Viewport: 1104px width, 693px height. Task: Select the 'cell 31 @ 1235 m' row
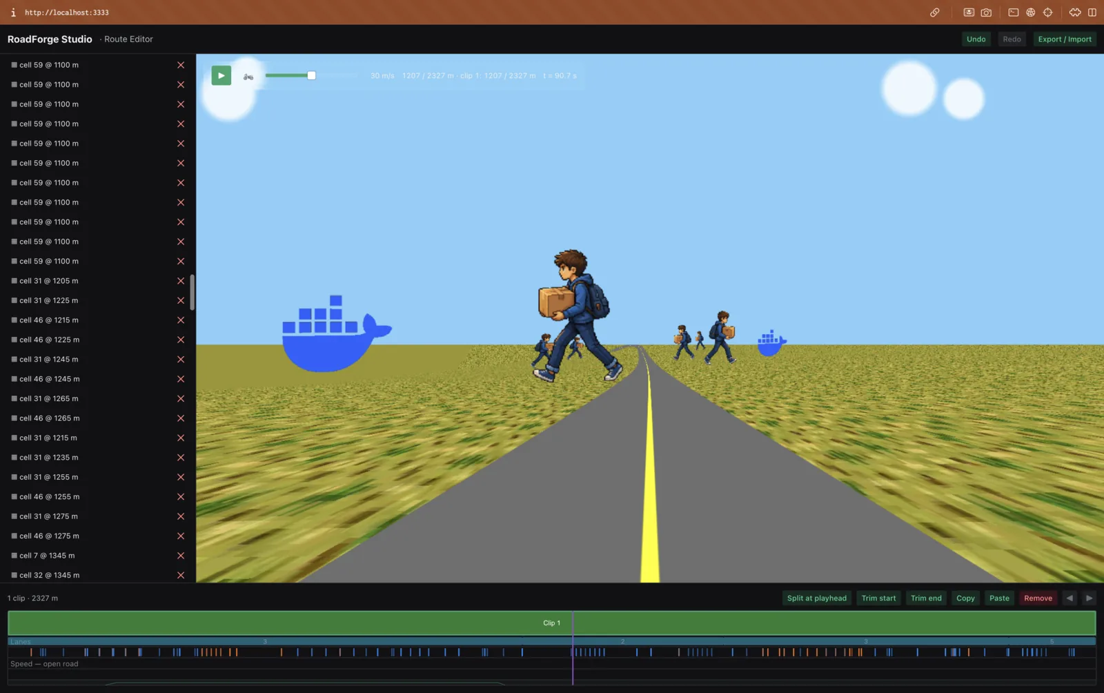(97, 458)
